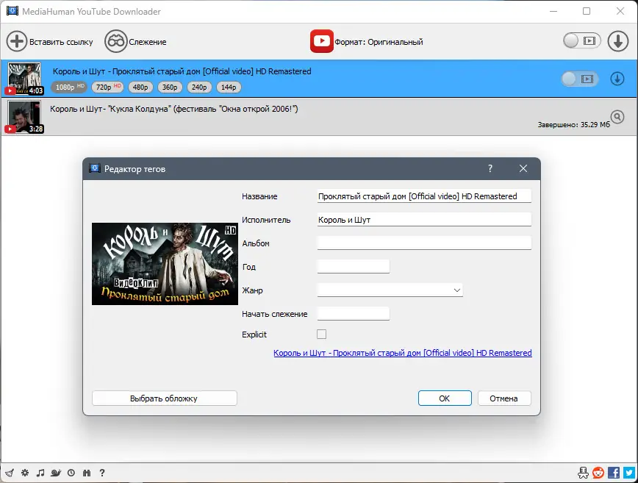Viewport: 638px width, 483px height.
Task: Click the cover thumbnail in the tag editor
Action: [165, 264]
